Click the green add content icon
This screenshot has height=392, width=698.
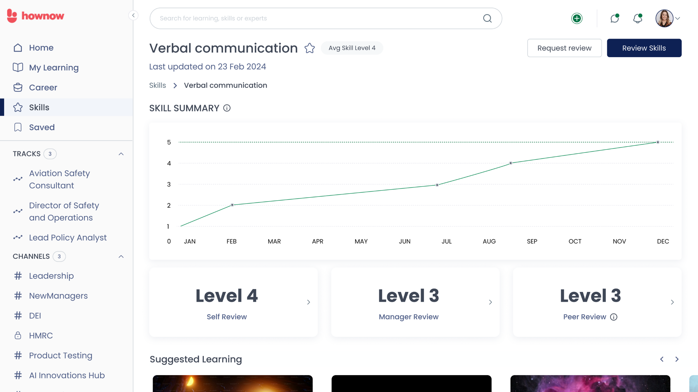click(x=577, y=18)
